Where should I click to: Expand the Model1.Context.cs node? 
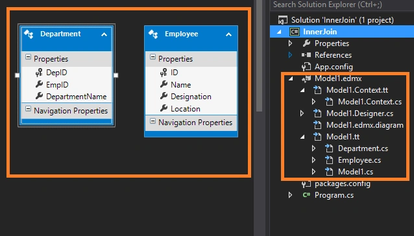[313, 102]
